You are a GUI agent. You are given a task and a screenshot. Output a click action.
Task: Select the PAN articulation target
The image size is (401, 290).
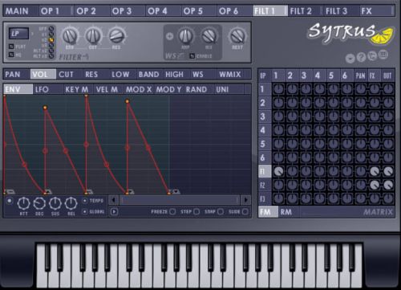17,74
